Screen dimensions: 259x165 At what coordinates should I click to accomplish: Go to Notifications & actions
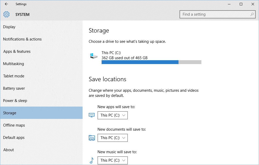click(22, 39)
